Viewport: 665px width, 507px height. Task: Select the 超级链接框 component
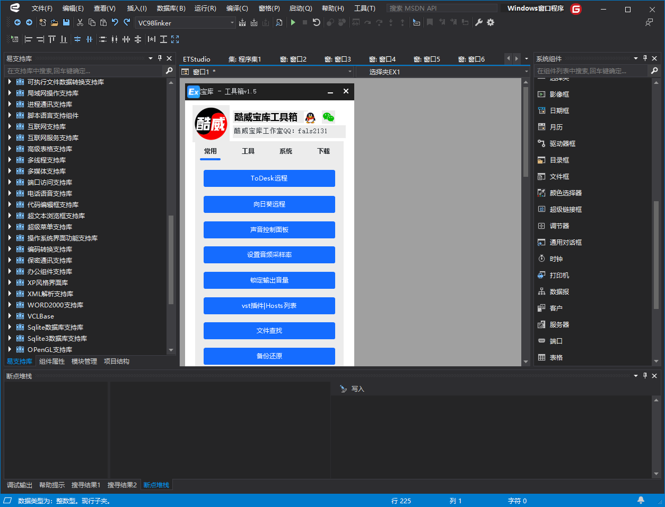click(565, 209)
